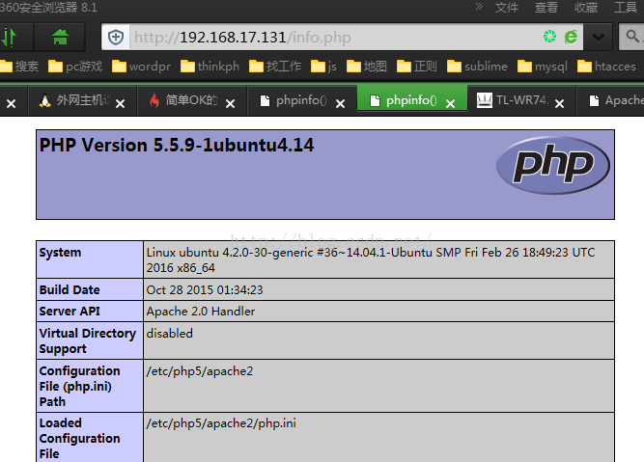Click the PHP logo image
Screen dimensions: 644x462
click(553, 165)
